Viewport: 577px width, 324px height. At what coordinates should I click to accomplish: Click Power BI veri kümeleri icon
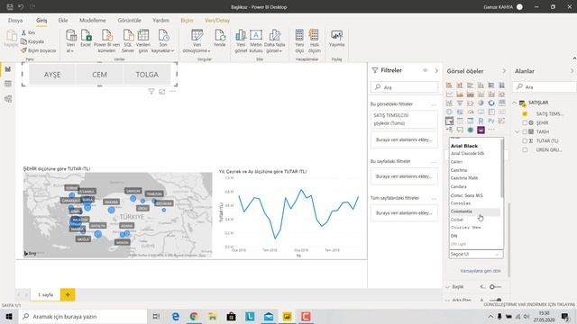pyautogui.click(x=107, y=36)
